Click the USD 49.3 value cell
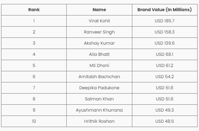Image resolution: width=199 pixels, height=131 pixels. pos(165,110)
